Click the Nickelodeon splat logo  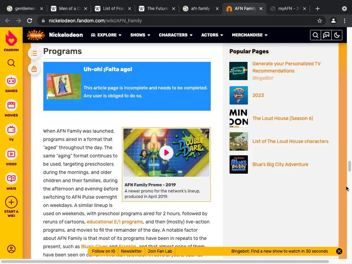(36, 35)
